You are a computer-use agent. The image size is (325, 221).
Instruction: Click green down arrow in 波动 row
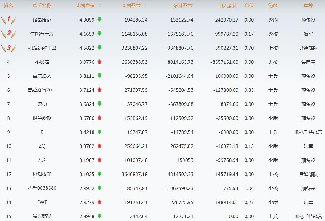click(99, 104)
